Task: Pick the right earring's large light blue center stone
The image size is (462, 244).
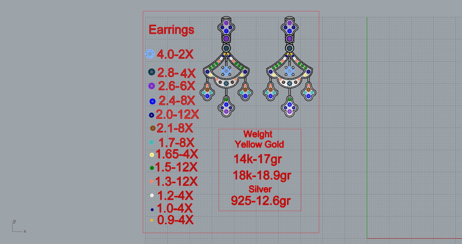Action: (290, 71)
